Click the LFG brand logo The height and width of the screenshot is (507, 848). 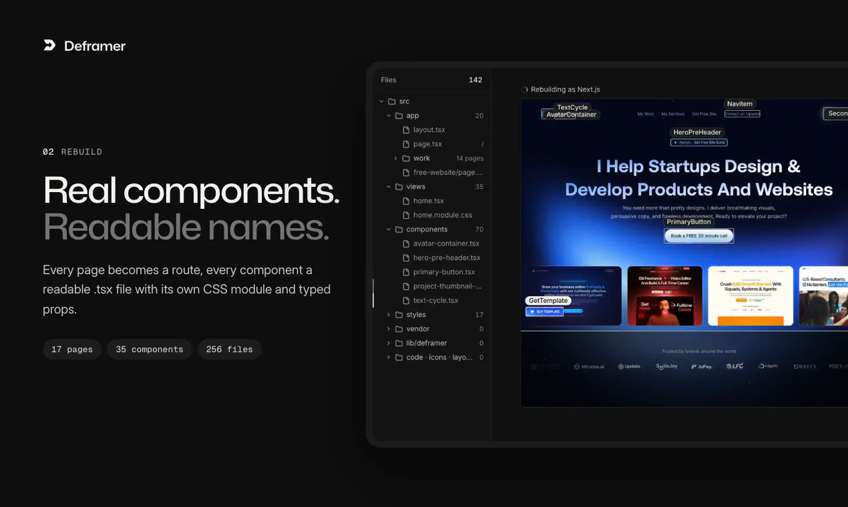click(x=735, y=366)
